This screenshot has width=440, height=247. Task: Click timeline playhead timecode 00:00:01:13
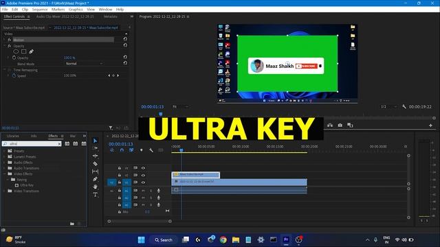point(121,144)
